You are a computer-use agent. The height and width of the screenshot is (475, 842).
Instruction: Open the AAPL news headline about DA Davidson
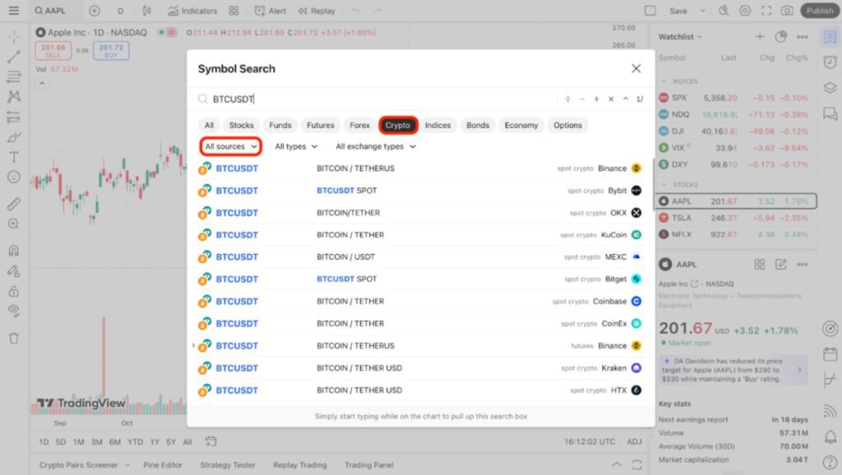(x=734, y=370)
